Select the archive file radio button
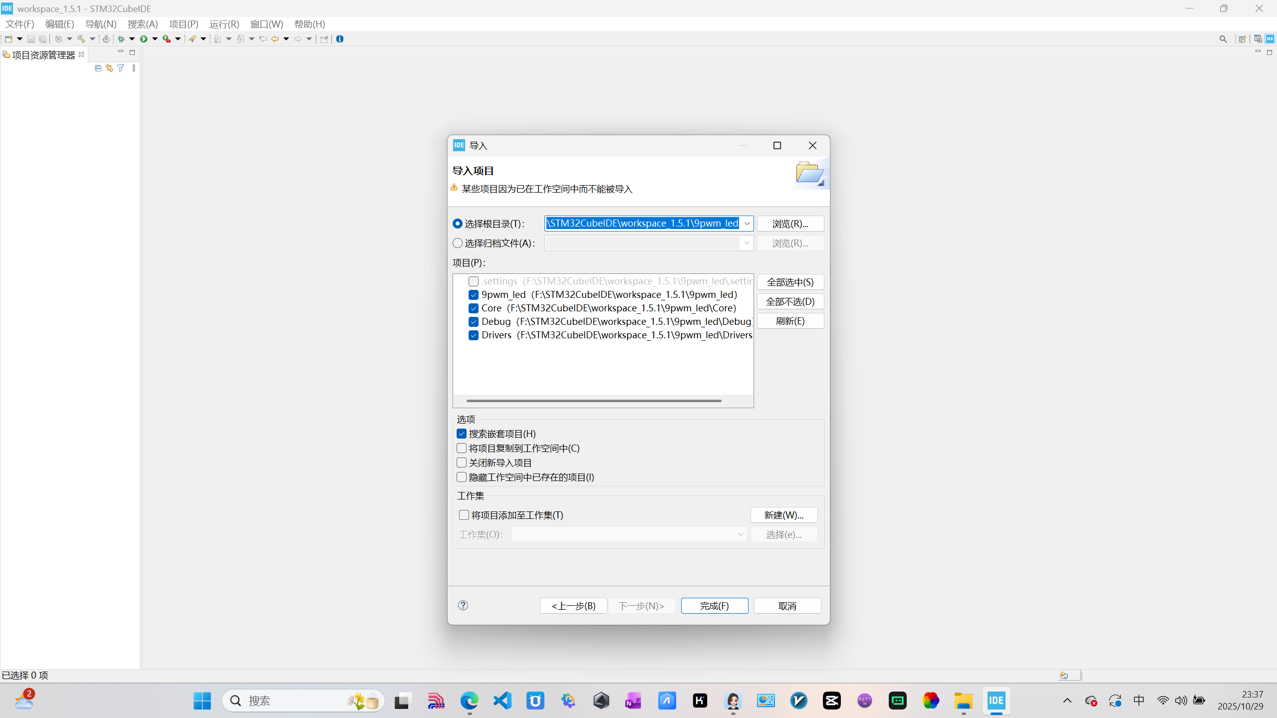Screen dimensions: 1277x718 (x=458, y=243)
